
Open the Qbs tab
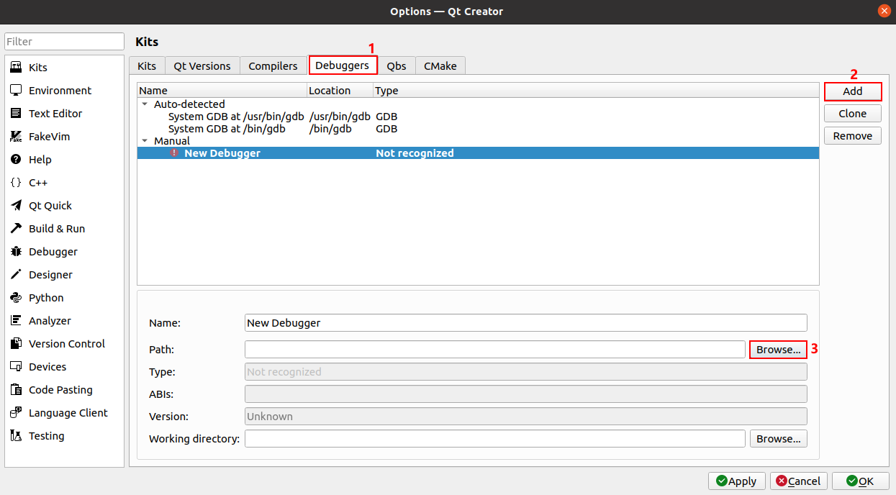[397, 65]
